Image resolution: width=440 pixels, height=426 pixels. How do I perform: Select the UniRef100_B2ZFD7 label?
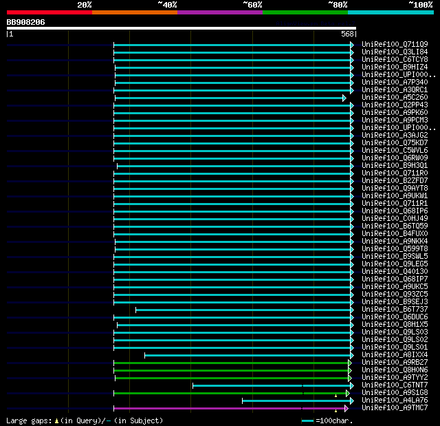point(395,181)
